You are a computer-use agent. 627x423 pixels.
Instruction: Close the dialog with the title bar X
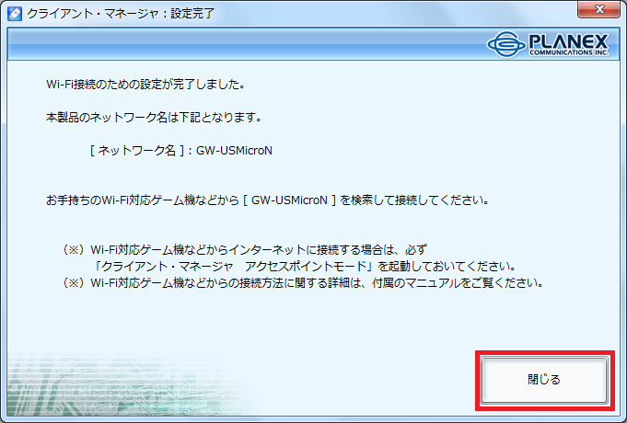coord(598,9)
